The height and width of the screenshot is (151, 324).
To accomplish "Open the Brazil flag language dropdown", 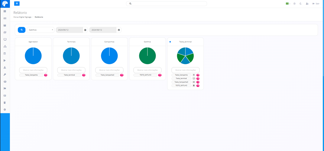I will (288, 4).
